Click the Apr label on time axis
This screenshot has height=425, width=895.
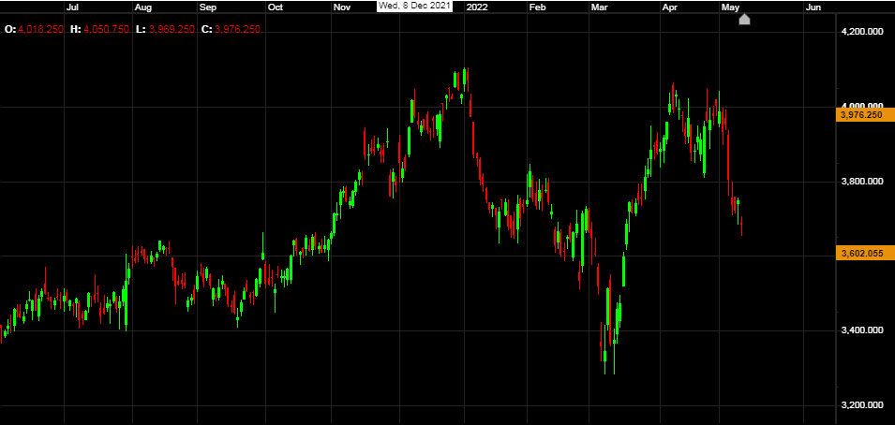click(x=670, y=7)
